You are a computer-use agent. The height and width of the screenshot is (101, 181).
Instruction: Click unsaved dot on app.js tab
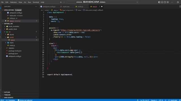point(102,7)
